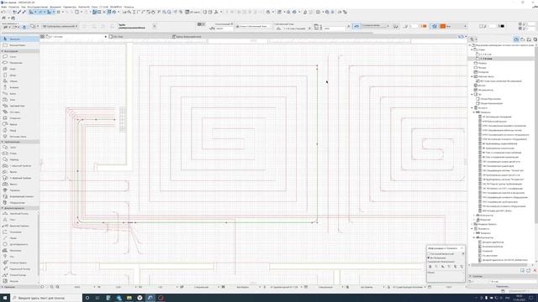The width and height of the screenshot is (538, 302).
Task: Click the Undo icon in main toolbar
Action: [3, 12]
